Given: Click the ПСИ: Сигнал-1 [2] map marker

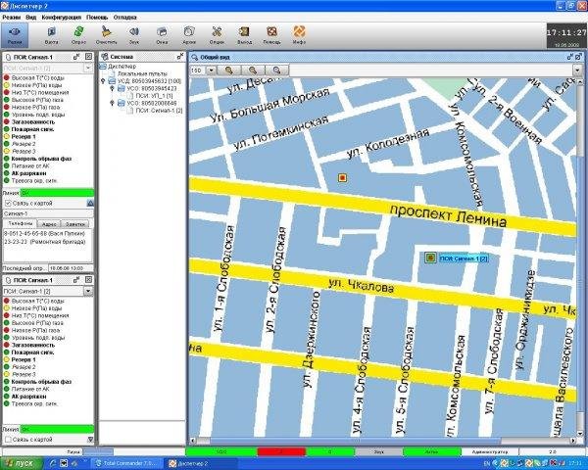Looking at the screenshot, I should click(x=431, y=257).
